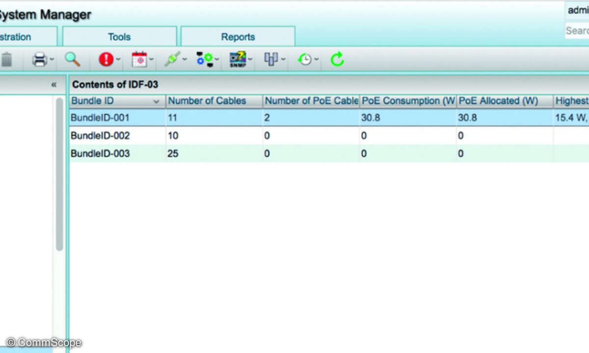Screen dimensions: 589x353
Task: Click the 15.4 W value in BundleID-001
Action: pyautogui.click(x=571, y=118)
